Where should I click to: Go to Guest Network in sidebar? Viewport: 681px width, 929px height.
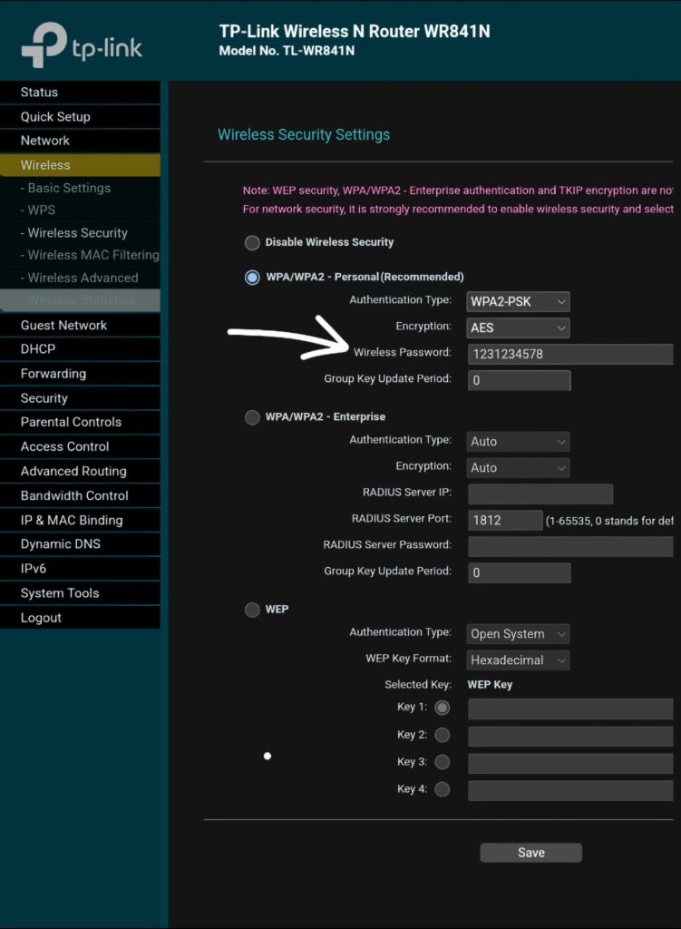(x=63, y=326)
